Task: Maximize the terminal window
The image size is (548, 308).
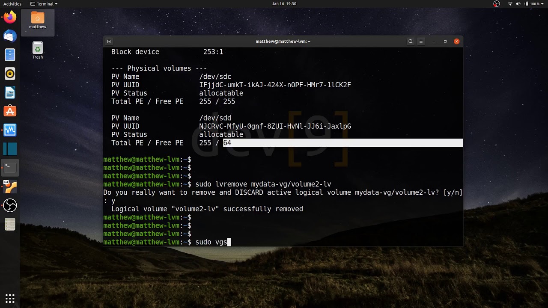Action: pyautogui.click(x=445, y=41)
